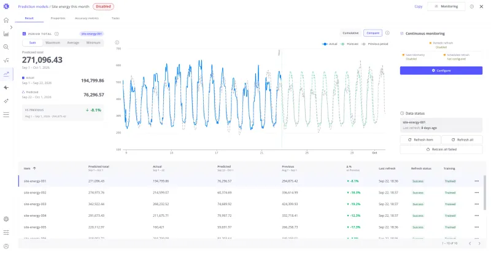Click the app logo at top left
This screenshot has width=491, height=253.
[6, 6]
